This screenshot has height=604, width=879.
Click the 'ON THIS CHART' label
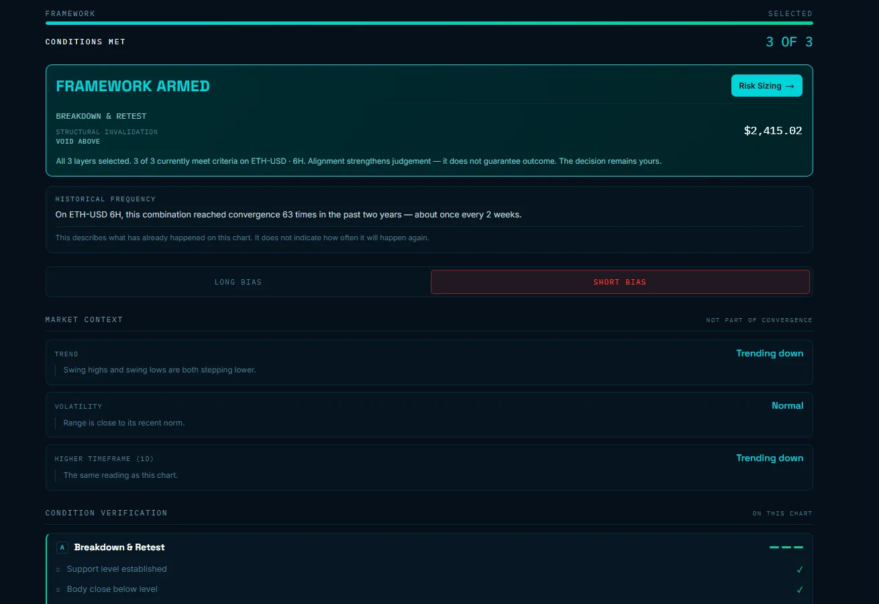782,513
